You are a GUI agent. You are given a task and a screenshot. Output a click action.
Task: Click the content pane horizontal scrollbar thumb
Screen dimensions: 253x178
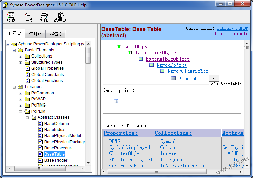[157, 172]
